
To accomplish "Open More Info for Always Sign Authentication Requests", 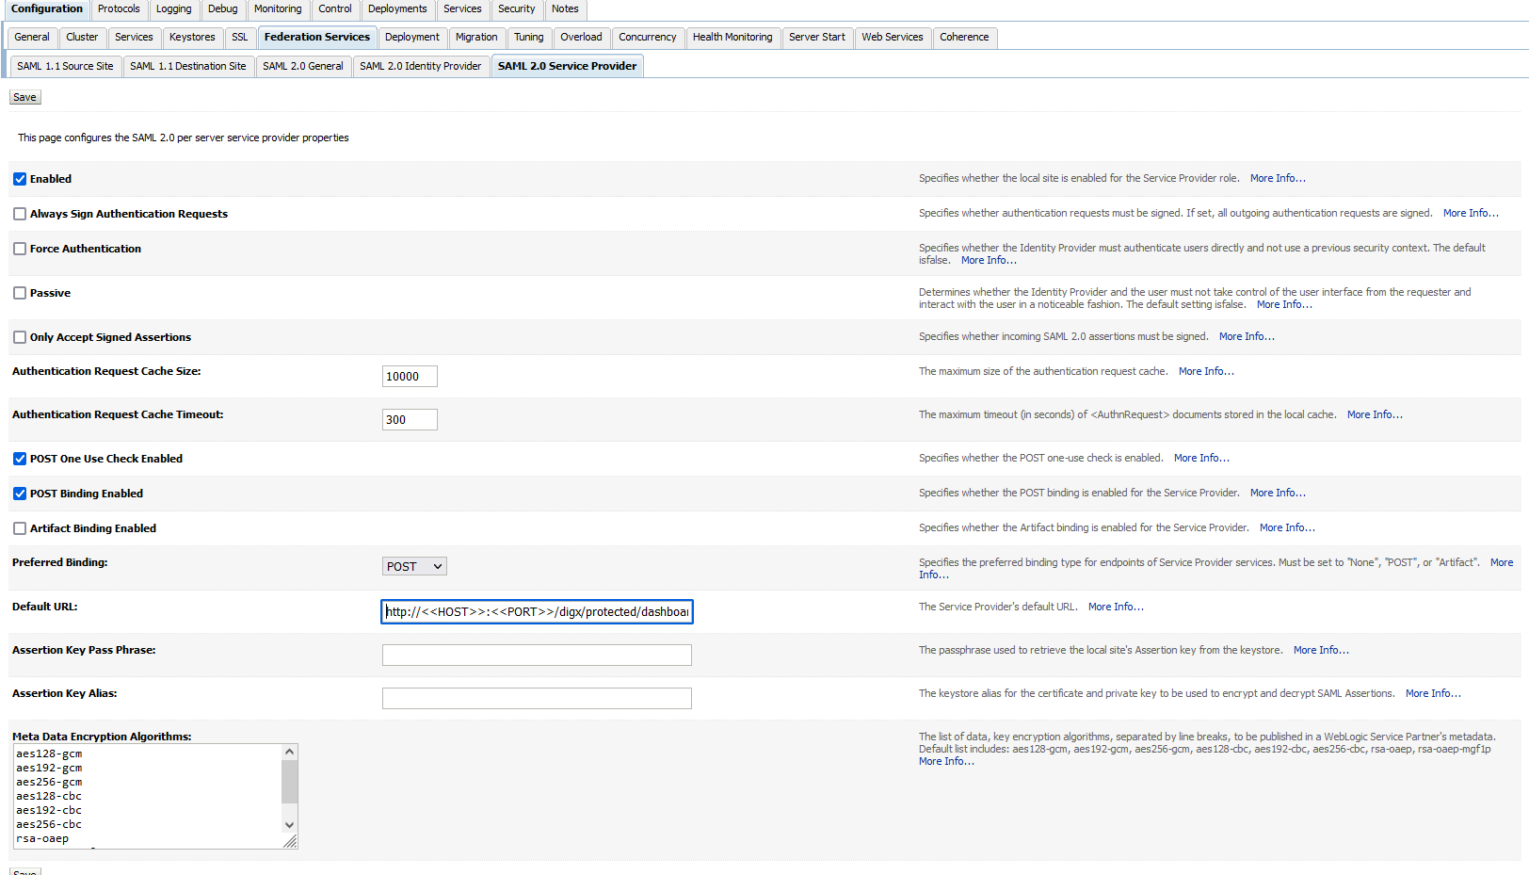I will click(x=1471, y=214).
